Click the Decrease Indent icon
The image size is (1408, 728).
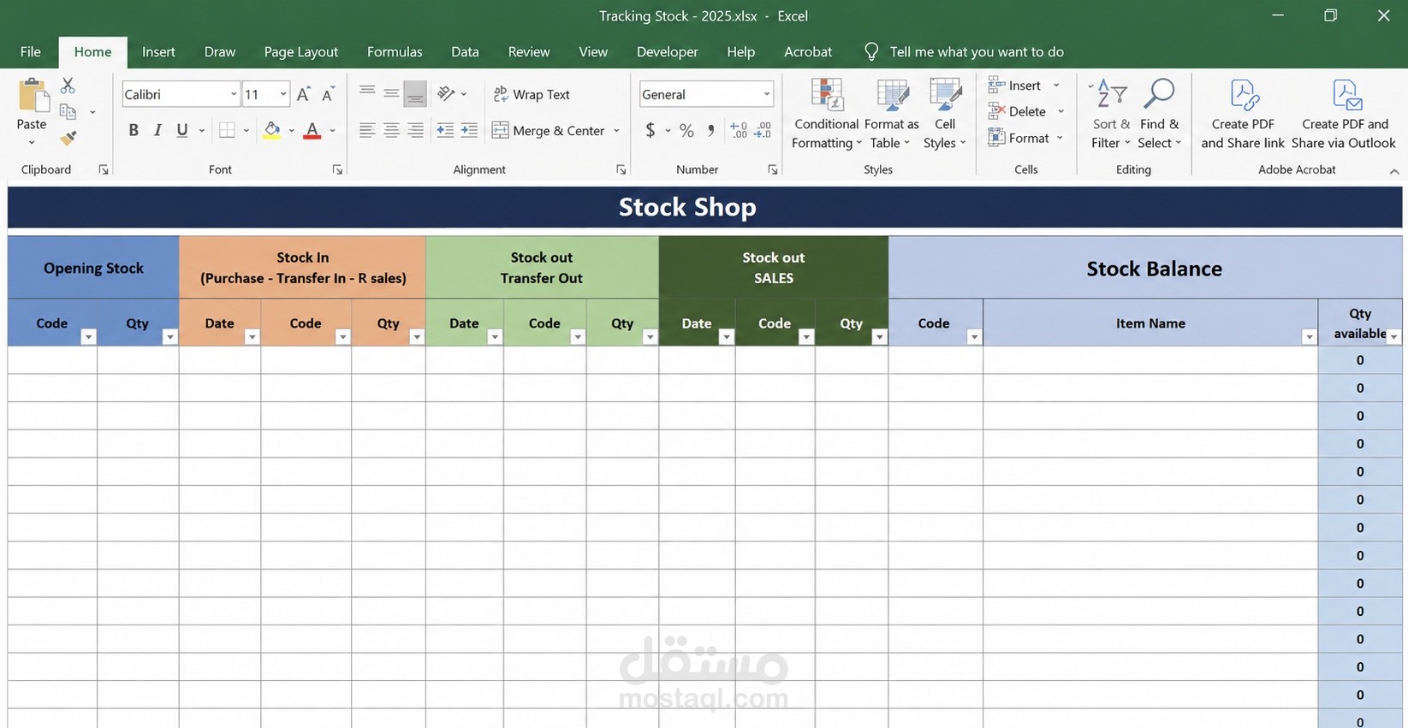click(445, 130)
